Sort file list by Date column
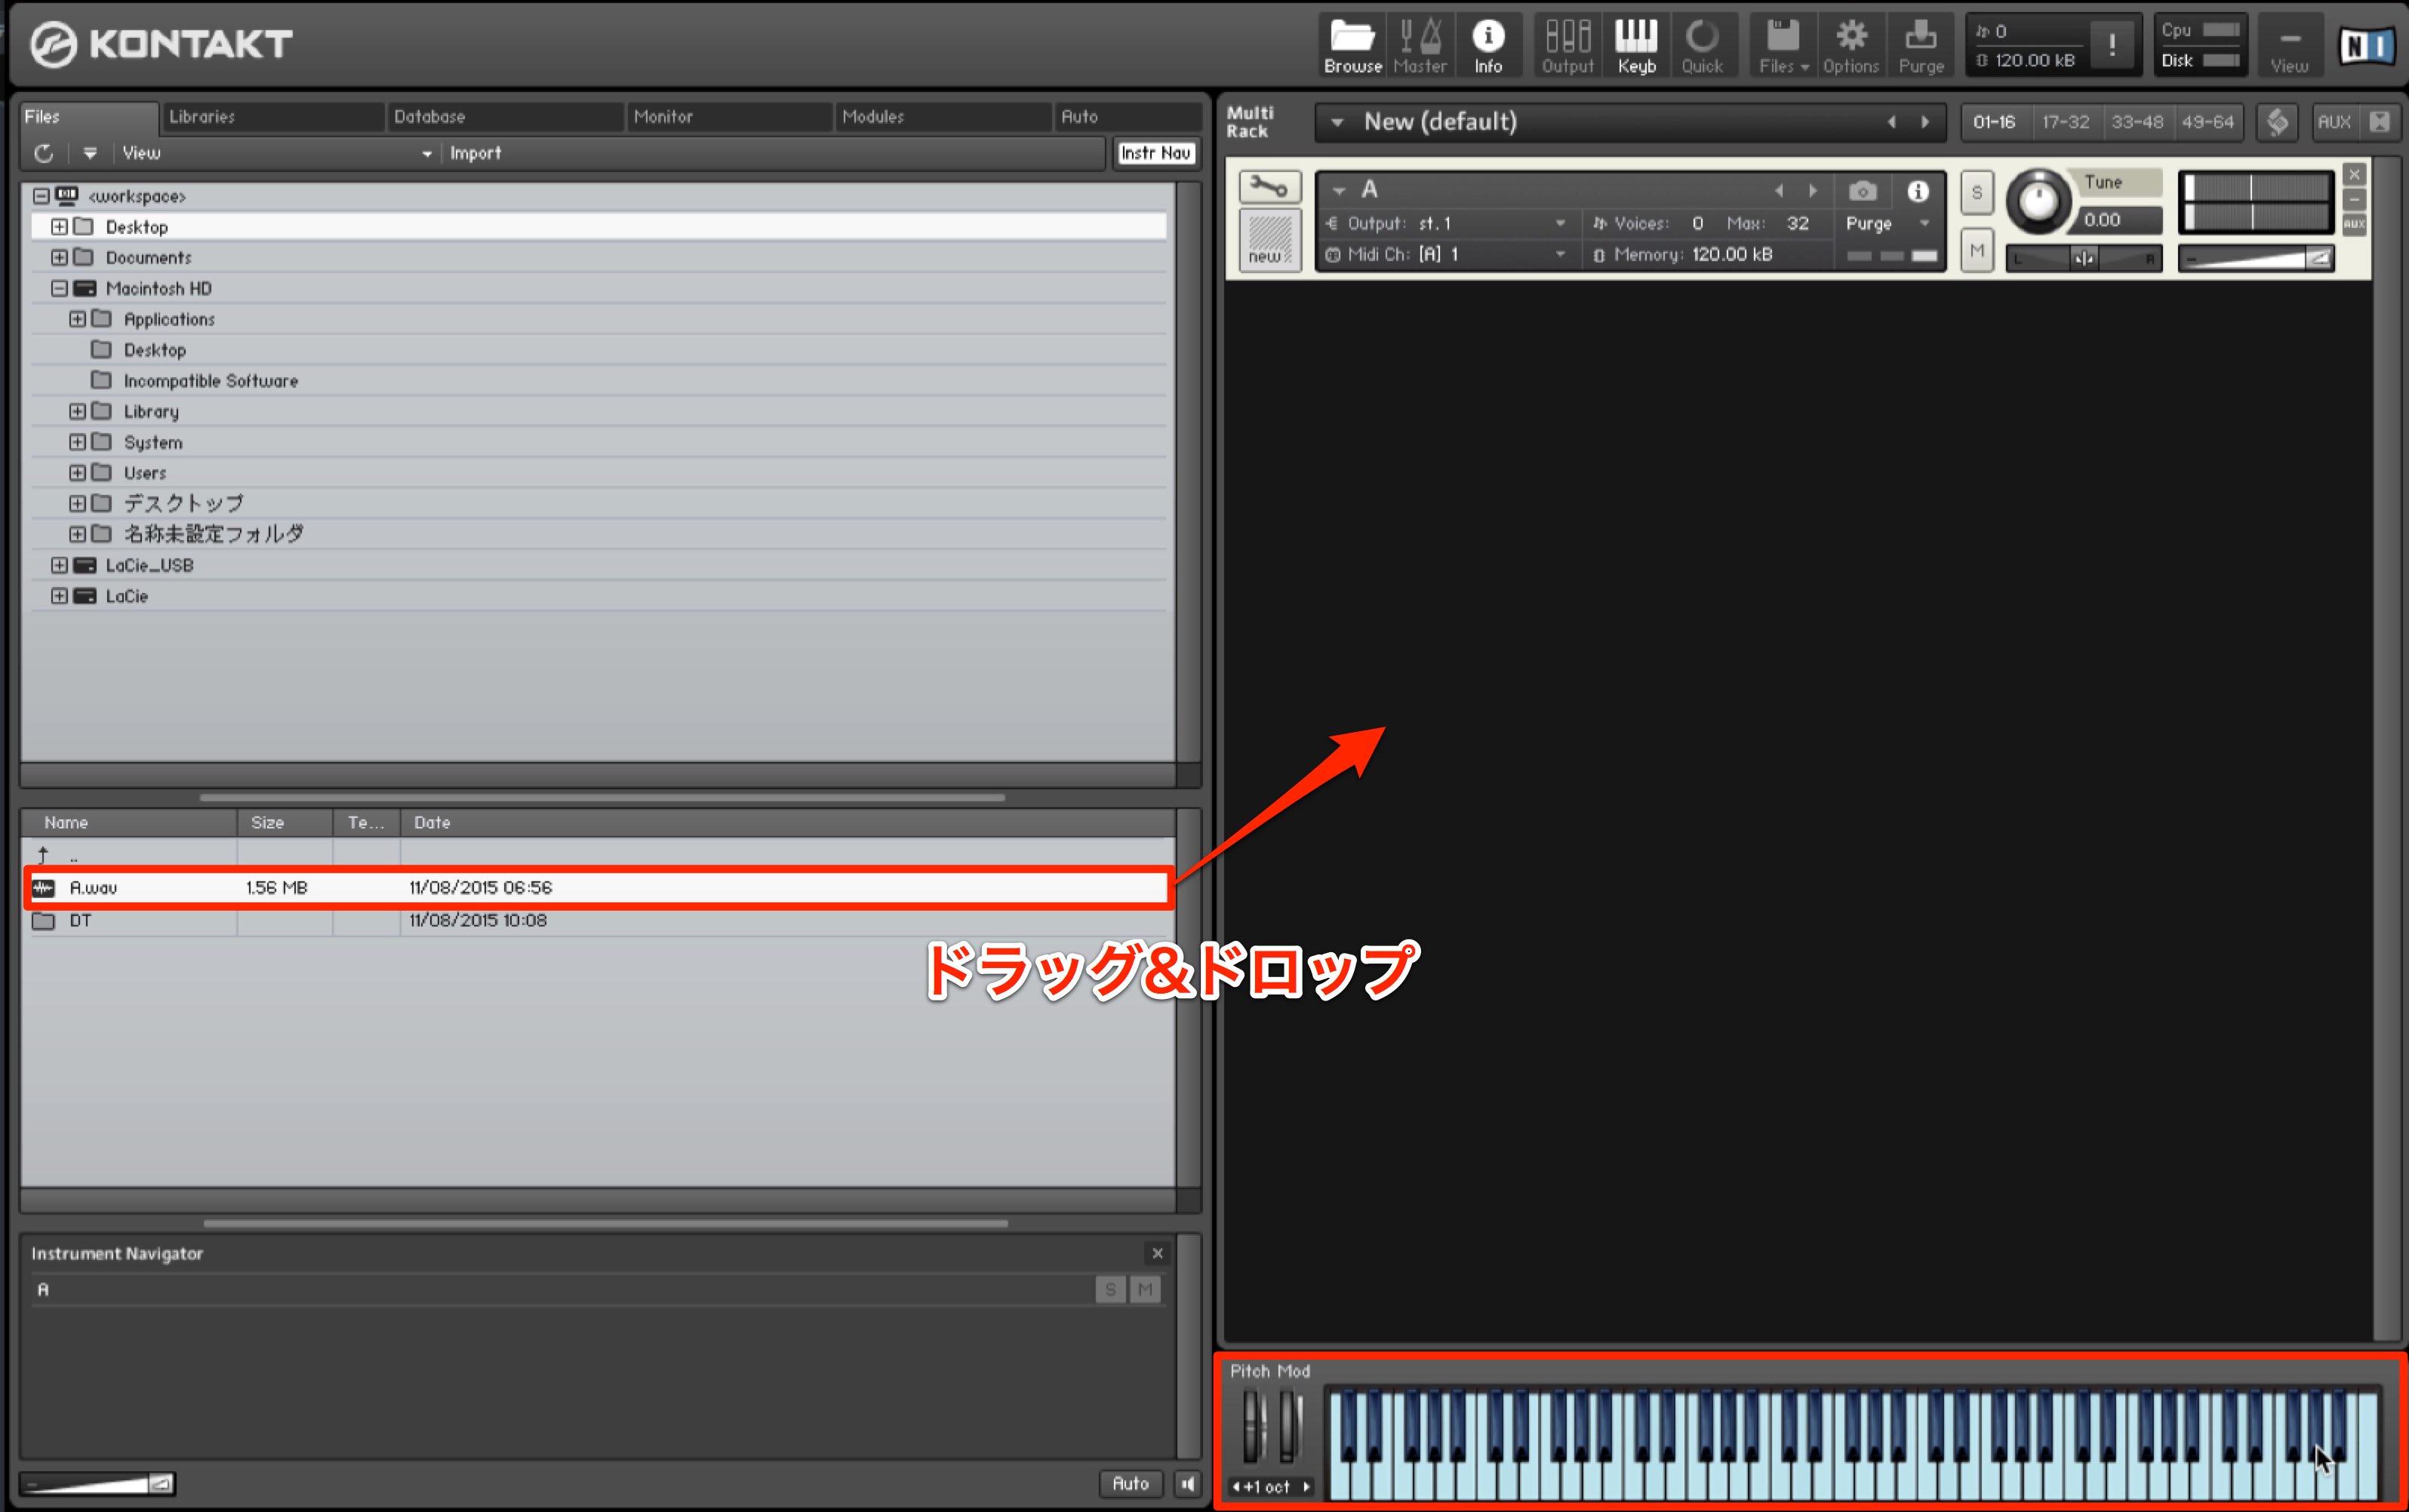2409x1512 pixels. click(788, 822)
